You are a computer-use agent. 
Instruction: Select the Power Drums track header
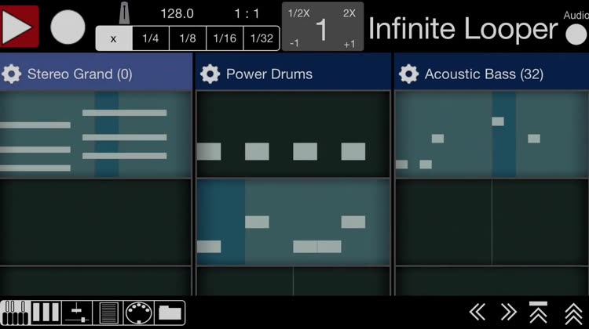click(x=294, y=71)
